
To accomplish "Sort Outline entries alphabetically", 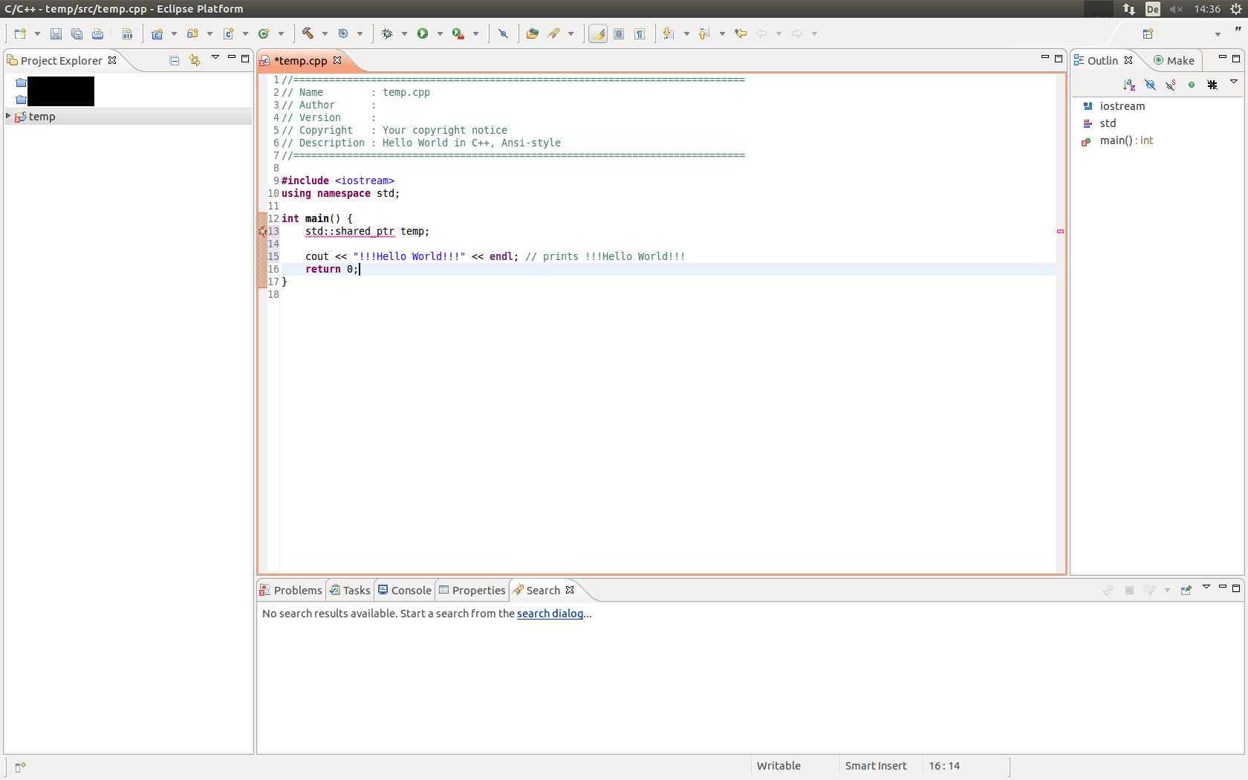I will (1128, 85).
